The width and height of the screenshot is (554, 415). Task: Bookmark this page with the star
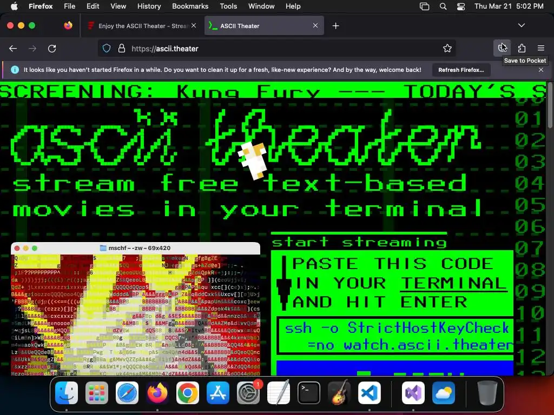pyautogui.click(x=447, y=48)
